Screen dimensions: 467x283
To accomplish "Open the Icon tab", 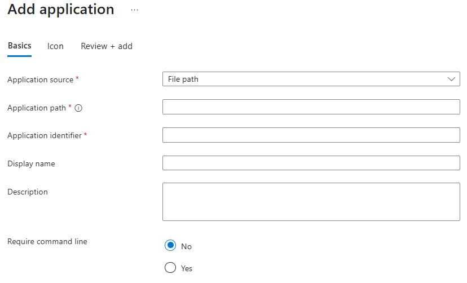I will pos(55,46).
